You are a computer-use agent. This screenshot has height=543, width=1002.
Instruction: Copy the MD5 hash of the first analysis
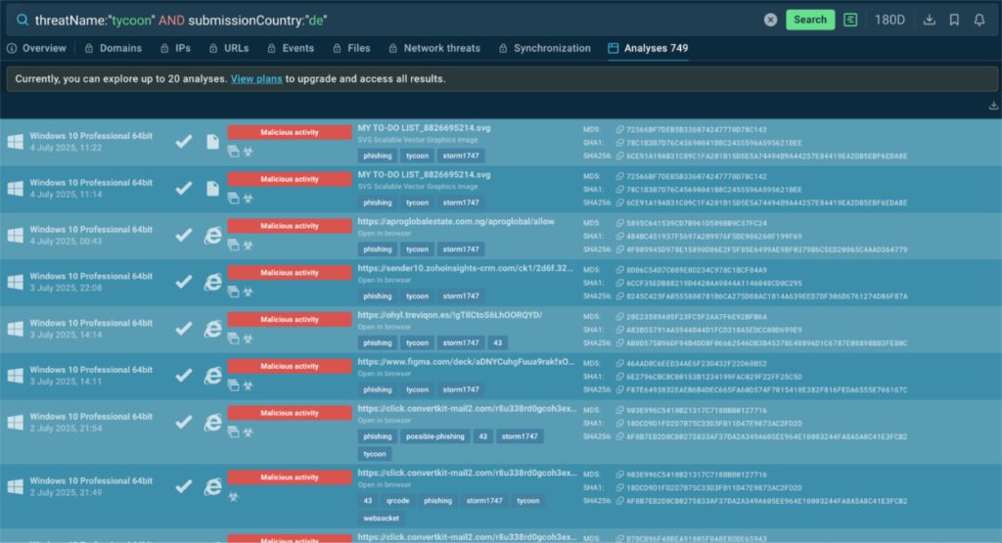619,129
